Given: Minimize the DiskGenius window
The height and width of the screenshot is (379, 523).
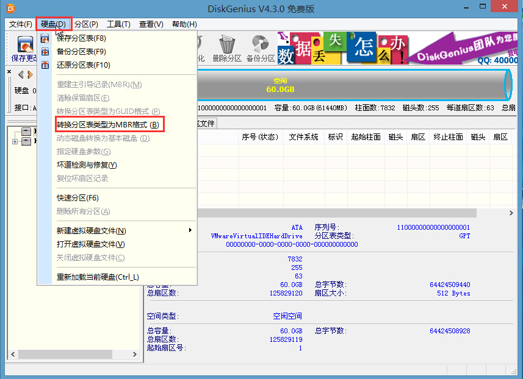Looking at the screenshot, I should 466,7.
